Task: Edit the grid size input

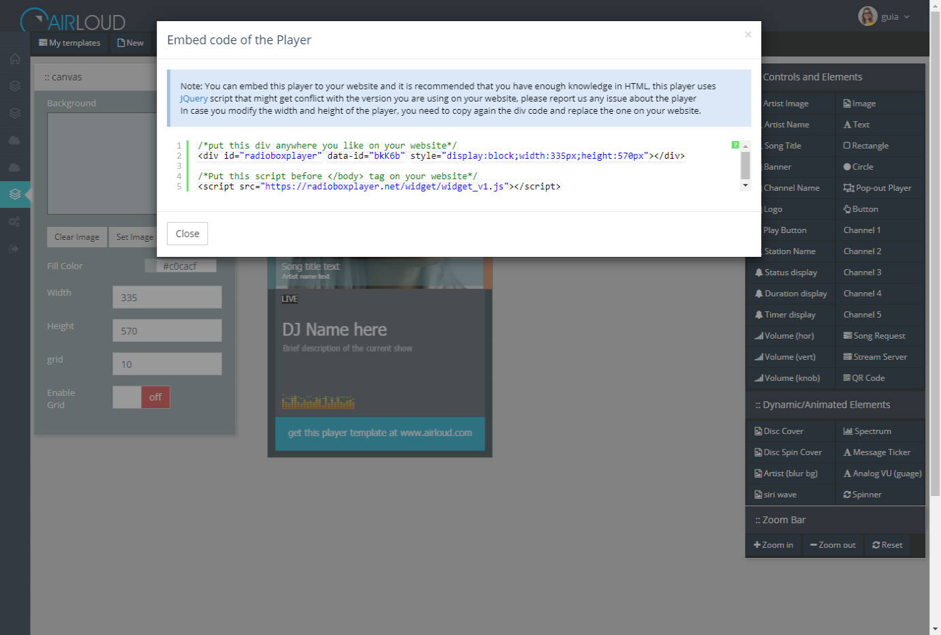Action: click(x=167, y=365)
